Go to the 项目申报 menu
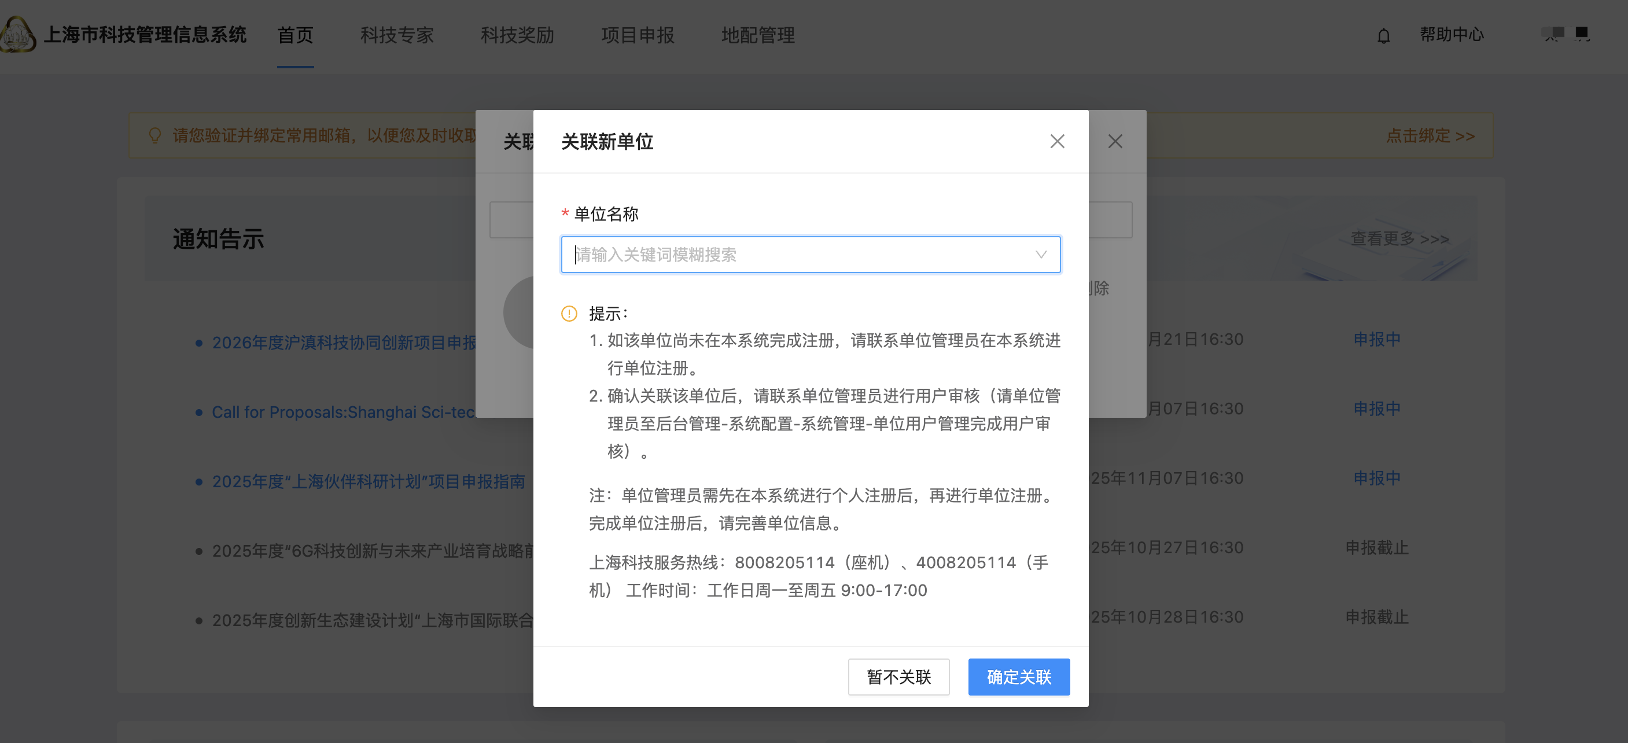The height and width of the screenshot is (743, 1628). click(637, 35)
